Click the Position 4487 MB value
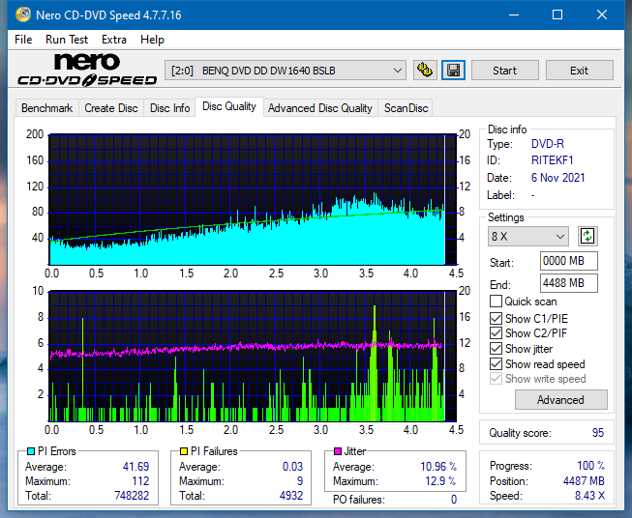 [x=584, y=481]
